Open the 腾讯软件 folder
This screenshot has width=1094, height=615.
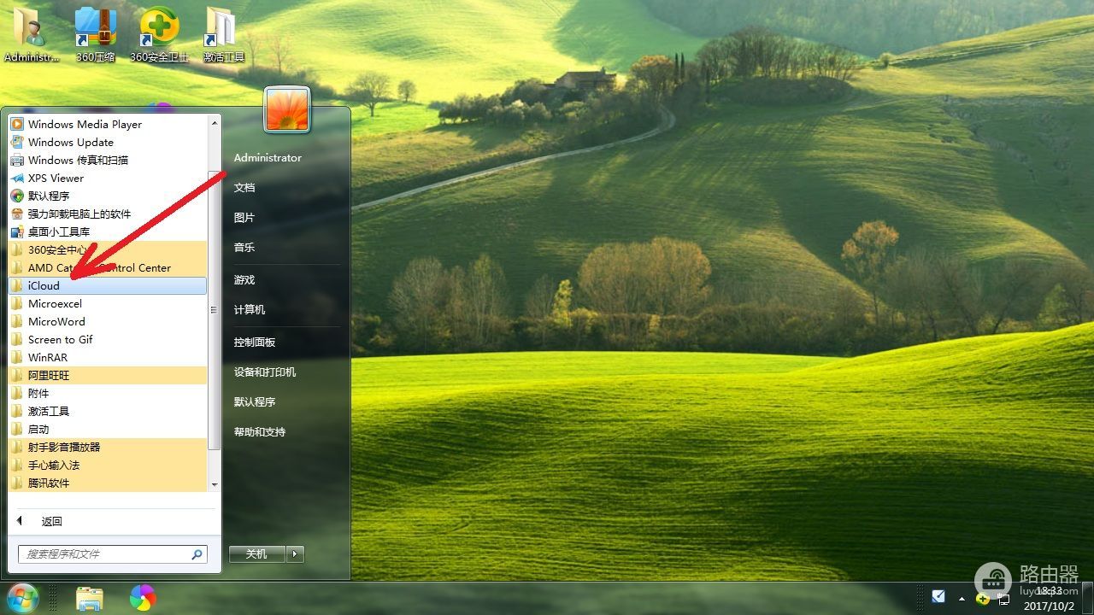tap(108, 483)
